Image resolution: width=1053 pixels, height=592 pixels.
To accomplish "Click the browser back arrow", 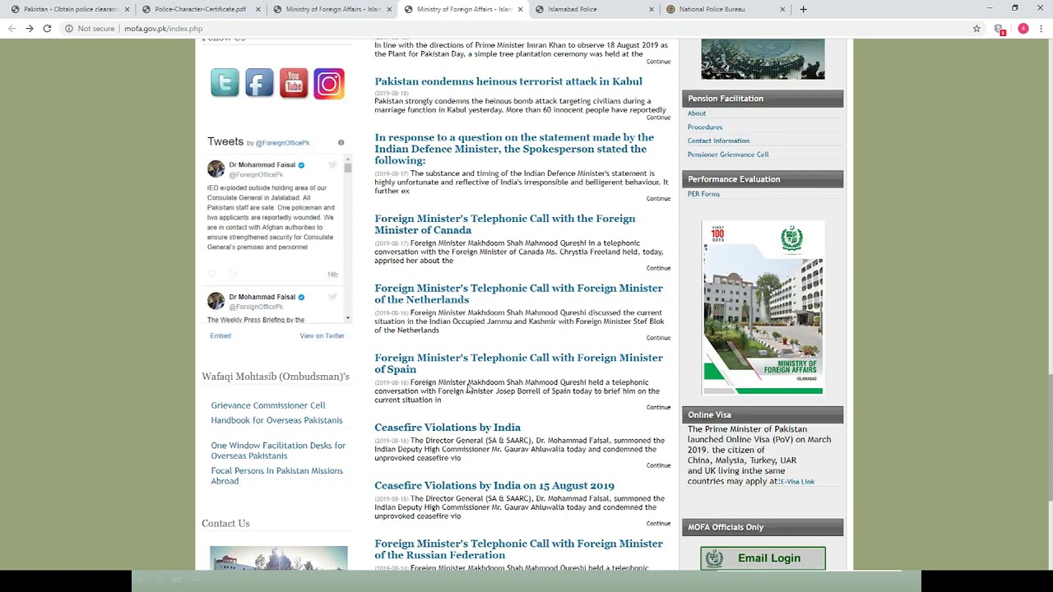I will [x=11, y=29].
